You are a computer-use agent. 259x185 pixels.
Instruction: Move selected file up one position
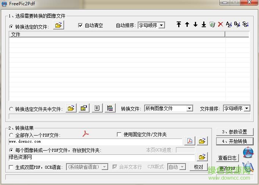click(187, 24)
